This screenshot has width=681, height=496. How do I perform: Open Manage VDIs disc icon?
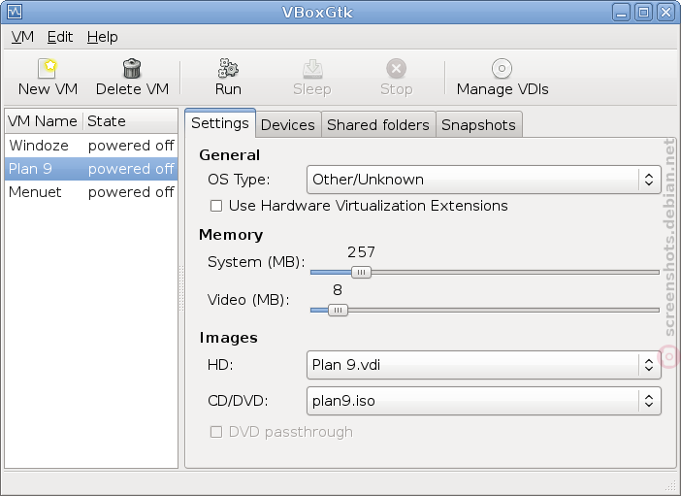[502, 69]
